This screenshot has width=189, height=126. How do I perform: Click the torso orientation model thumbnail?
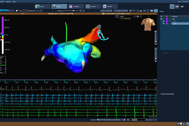click(x=148, y=24)
